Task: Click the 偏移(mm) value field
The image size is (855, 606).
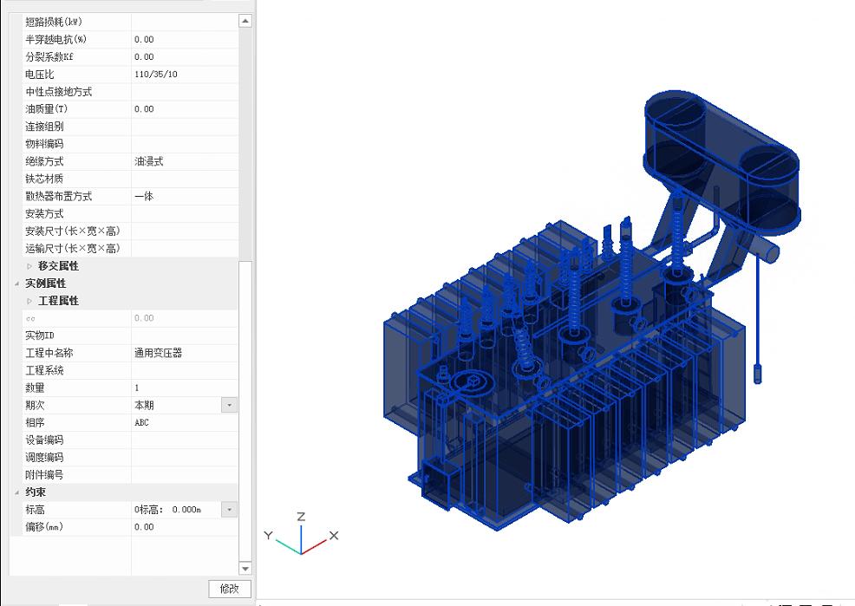Action: point(184,527)
